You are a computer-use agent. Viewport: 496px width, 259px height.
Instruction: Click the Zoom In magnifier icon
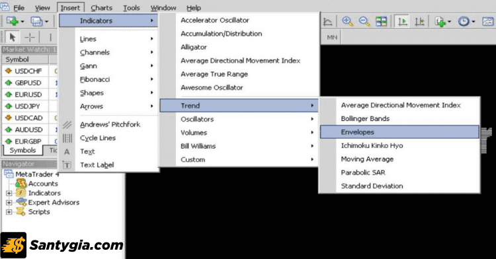pos(348,22)
